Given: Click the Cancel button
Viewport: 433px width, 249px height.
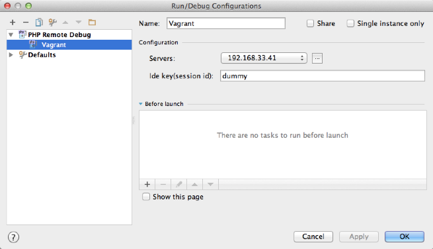Looking at the screenshot, I should (x=313, y=236).
